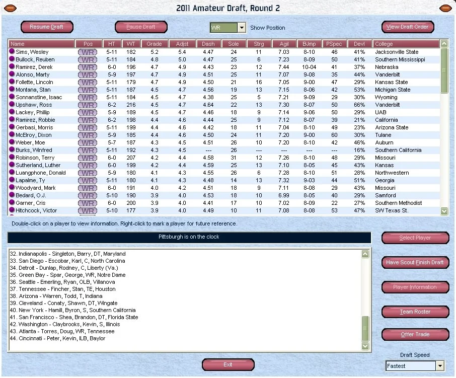The width and height of the screenshot is (456, 378).
Task: Click the up scroll arrow of the player list
Action: tap(444, 44)
